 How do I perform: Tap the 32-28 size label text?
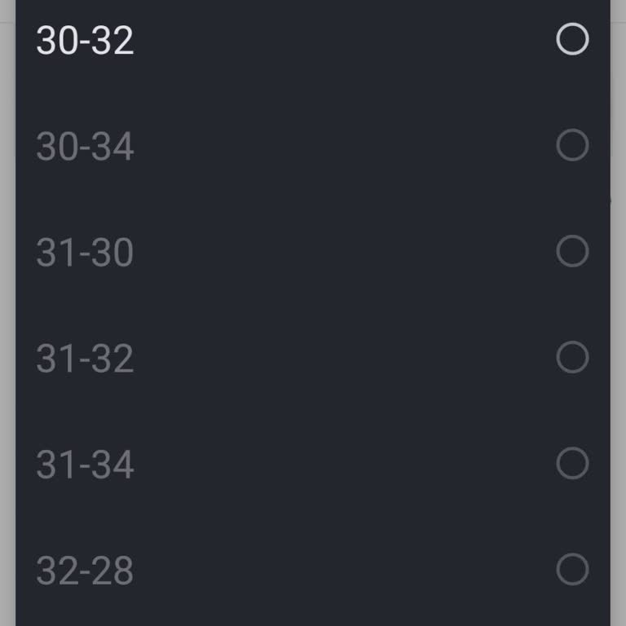pyautogui.click(x=85, y=571)
